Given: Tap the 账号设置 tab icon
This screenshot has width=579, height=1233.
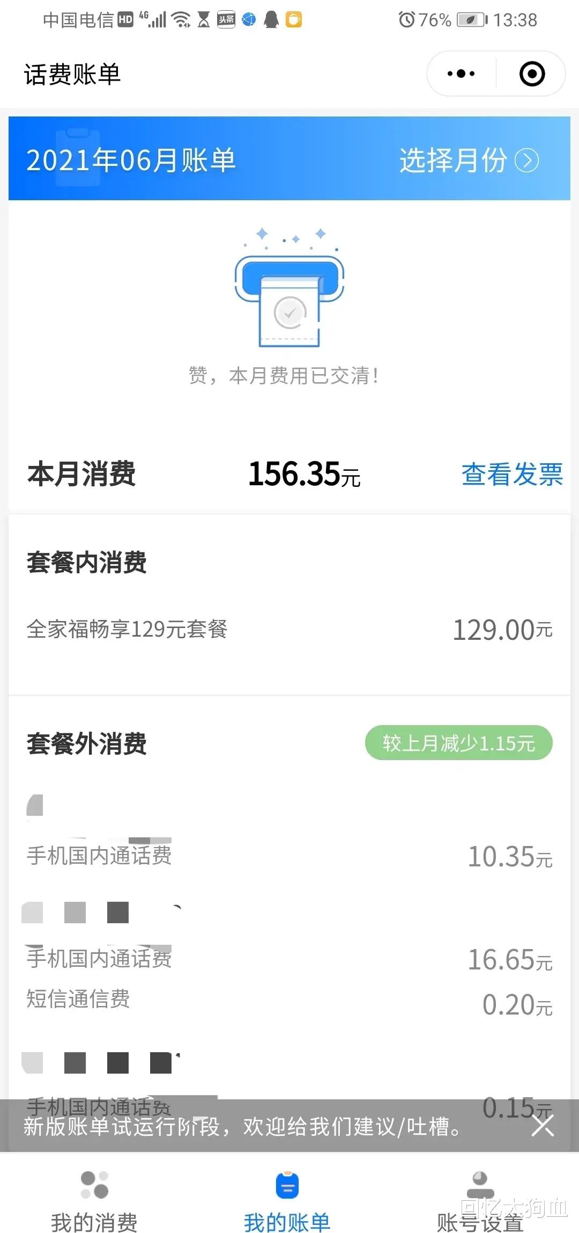Looking at the screenshot, I should pyautogui.click(x=480, y=1185).
